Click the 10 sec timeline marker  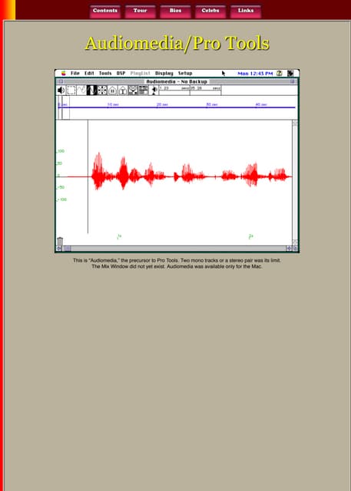[113, 104]
